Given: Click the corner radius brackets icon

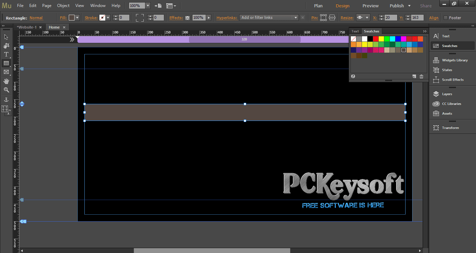Looking at the screenshot, I should point(140,17).
